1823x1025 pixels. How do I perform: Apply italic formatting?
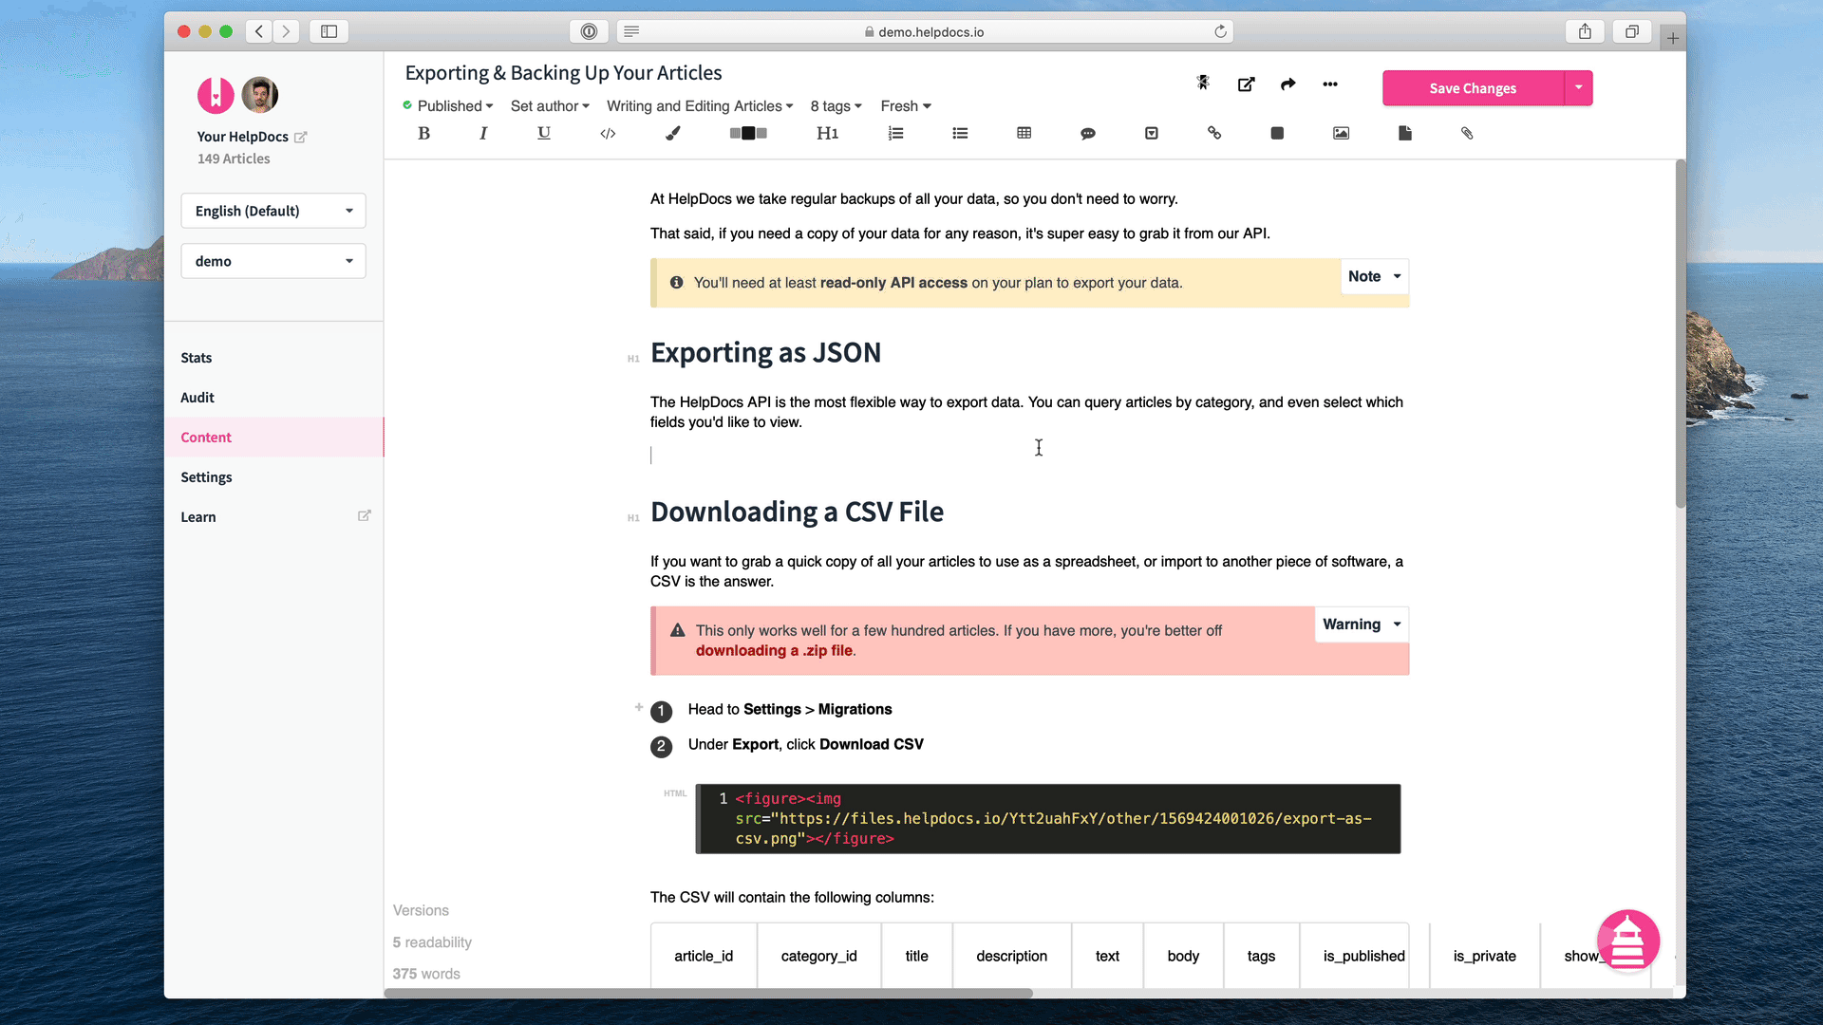483,134
